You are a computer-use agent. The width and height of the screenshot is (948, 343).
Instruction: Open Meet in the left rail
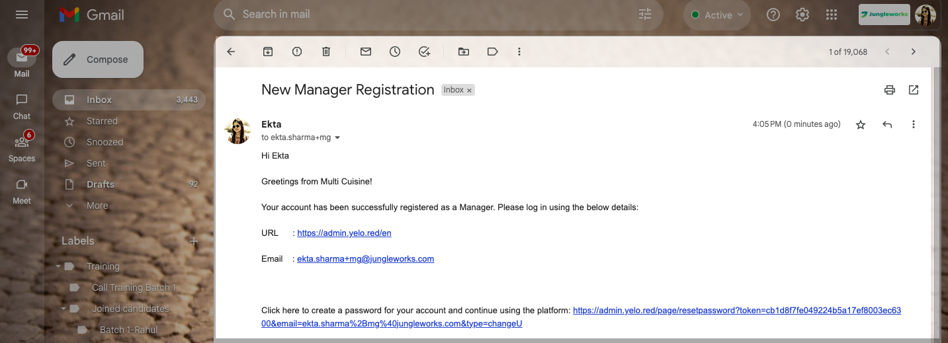22,190
